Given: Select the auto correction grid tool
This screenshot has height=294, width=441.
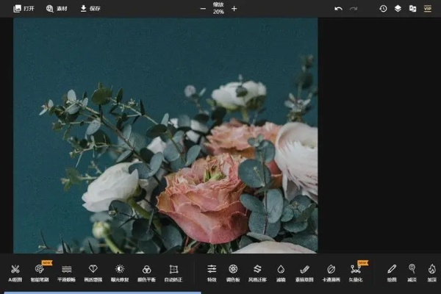Looking at the screenshot, I should pyautogui.click(x=173, y=273).
